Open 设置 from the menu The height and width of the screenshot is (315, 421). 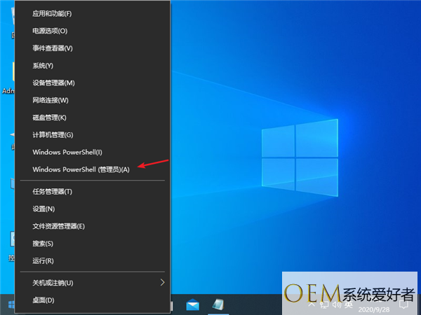44,209
